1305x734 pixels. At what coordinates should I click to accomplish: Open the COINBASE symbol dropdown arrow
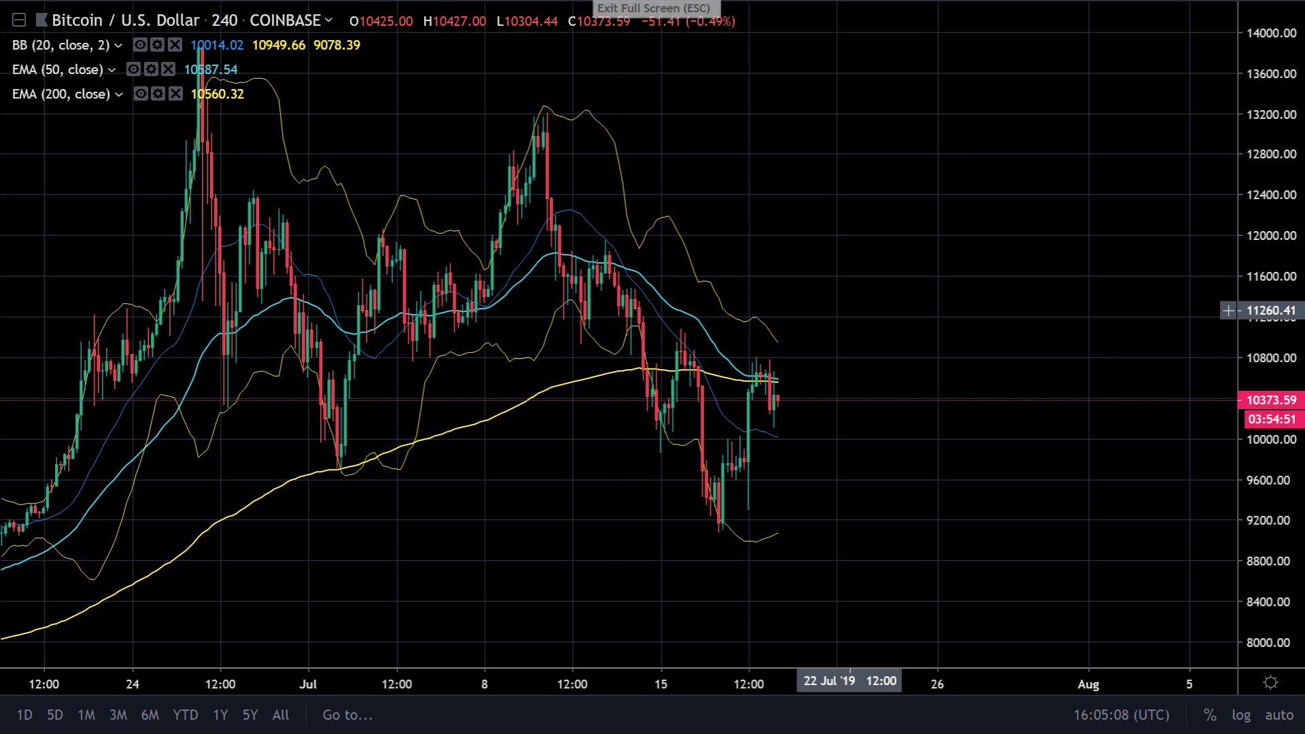(329, 20)
